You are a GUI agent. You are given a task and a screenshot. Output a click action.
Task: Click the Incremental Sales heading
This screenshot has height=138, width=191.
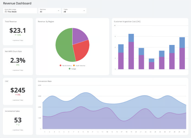12,111
